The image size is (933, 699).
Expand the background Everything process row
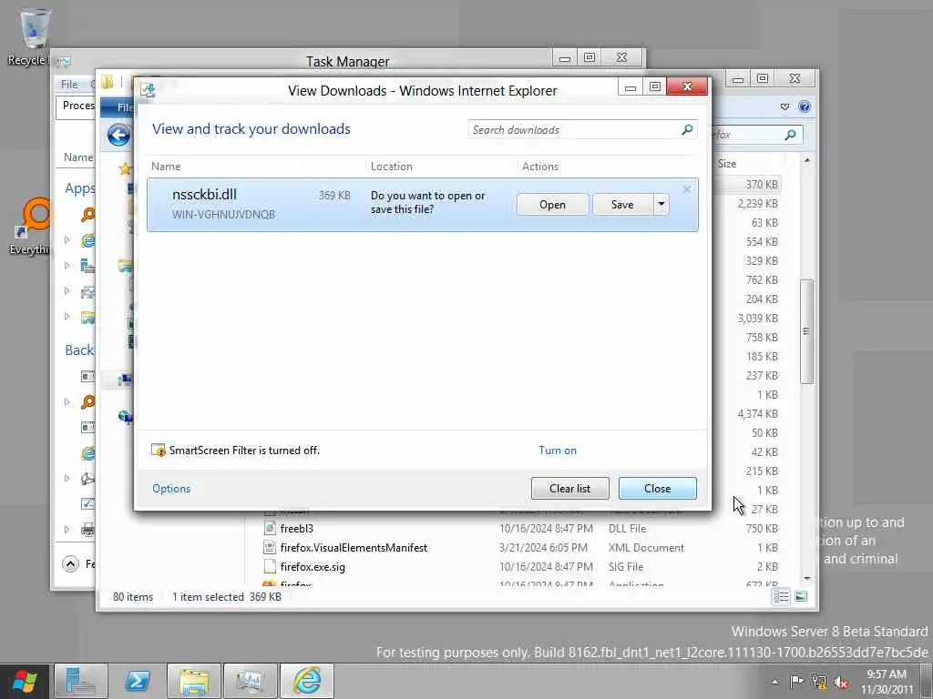67,401
